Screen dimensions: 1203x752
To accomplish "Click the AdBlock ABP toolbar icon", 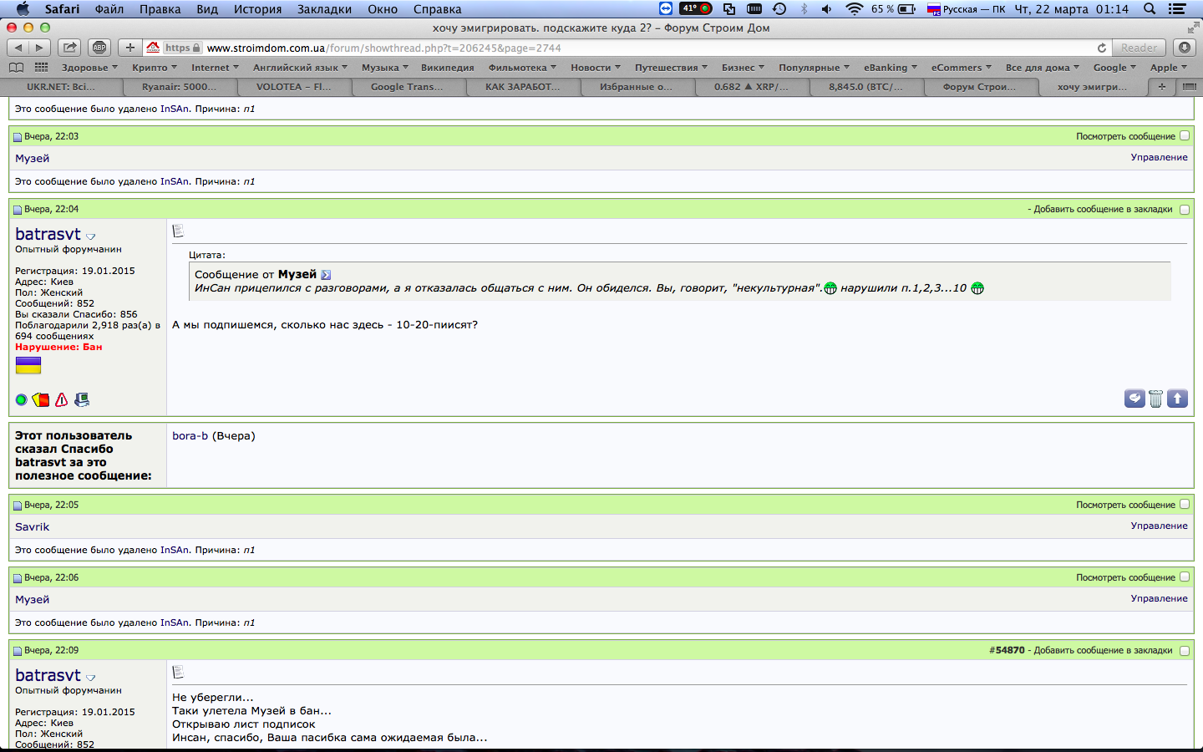I will 99,48.
